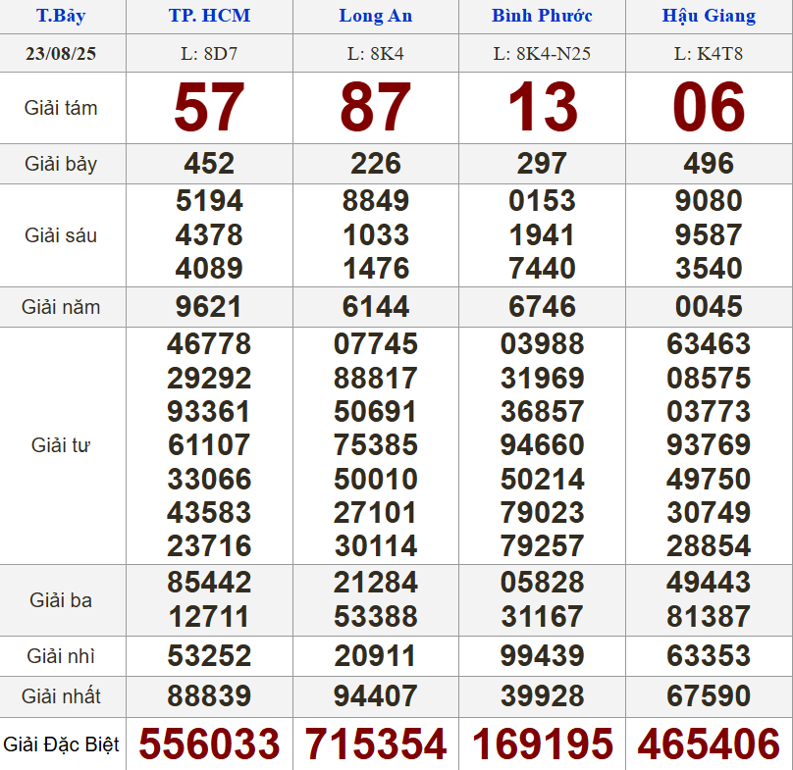Select Giải nhì number 63353
This screenshot has width=793, height=770.
709,655
